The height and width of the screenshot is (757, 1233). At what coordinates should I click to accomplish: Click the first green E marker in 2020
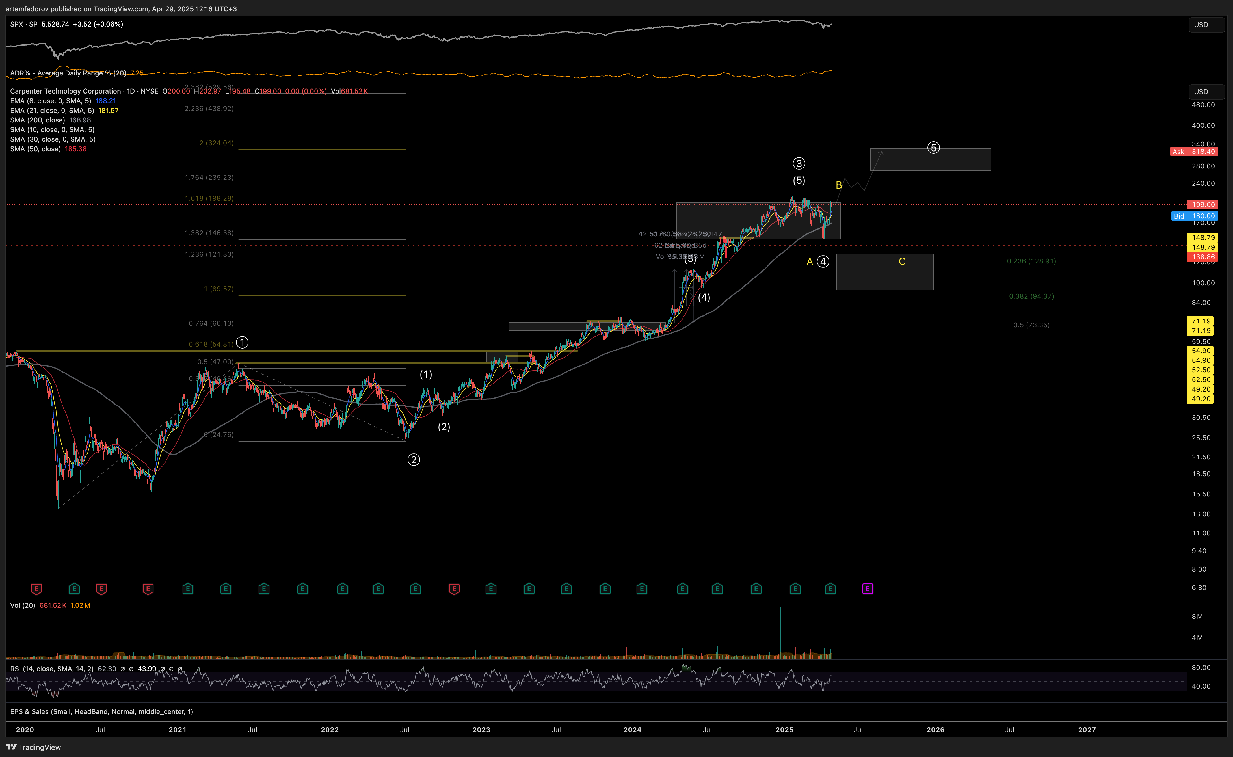[x=74, y=589]
